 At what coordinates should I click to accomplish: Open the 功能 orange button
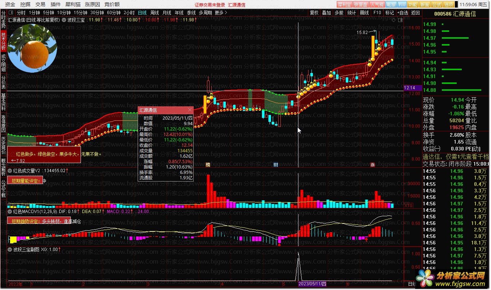(x=413, y=5)
